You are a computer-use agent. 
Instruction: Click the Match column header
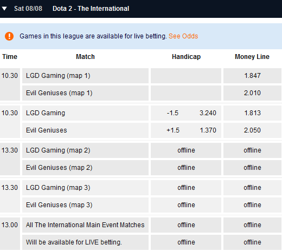[85, 57]
